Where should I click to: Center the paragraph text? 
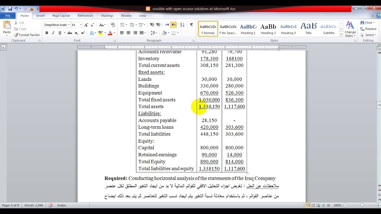point(129,33)
